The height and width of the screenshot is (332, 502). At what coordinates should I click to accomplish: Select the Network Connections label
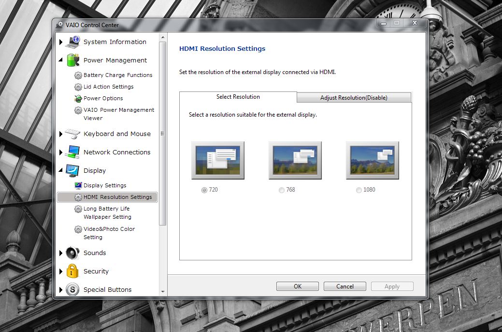click(117, 152)
